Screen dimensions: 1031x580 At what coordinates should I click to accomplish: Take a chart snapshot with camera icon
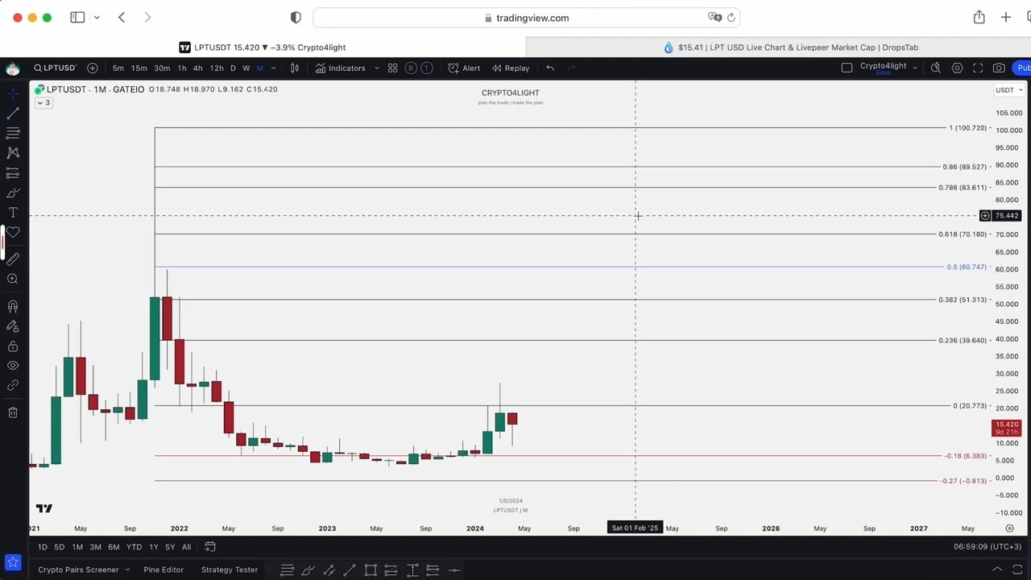(x=999, y=68)
